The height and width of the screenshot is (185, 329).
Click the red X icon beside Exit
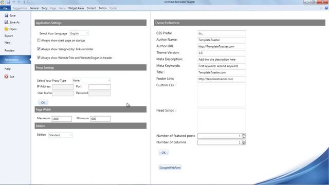[6, 77]
